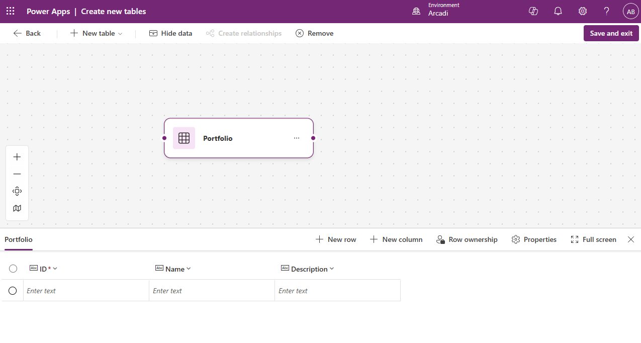Open Row ownership settings

point(467,240)
